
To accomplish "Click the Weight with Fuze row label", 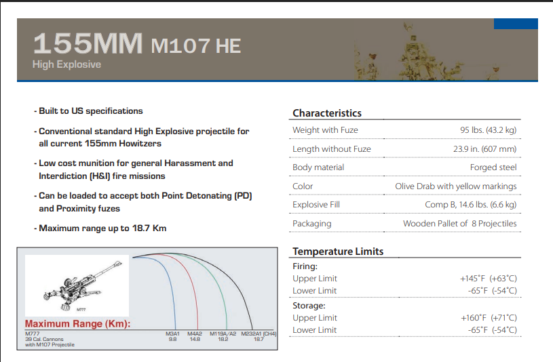I will (325, 130).
